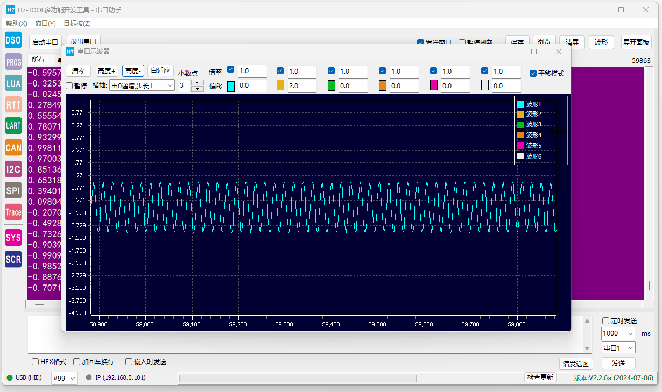Open the PROG programmer tool in sidebar
The image size is (662, 392).
click(13, 62)
